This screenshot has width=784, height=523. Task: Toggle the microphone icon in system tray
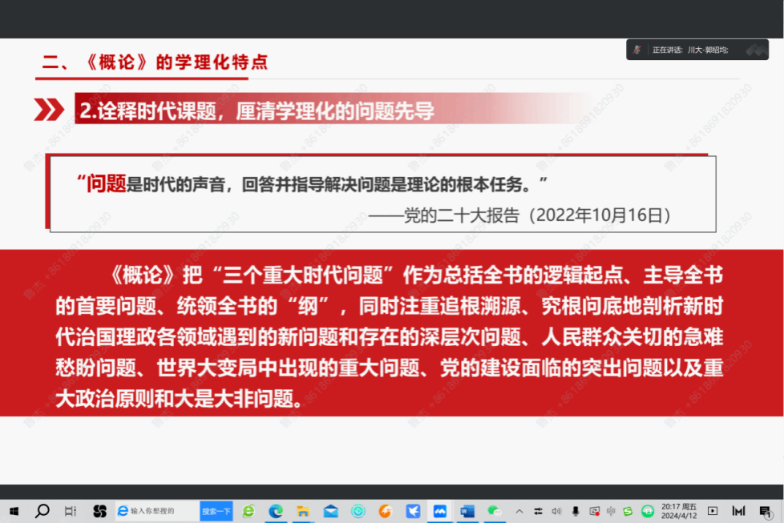coord(575,511)
